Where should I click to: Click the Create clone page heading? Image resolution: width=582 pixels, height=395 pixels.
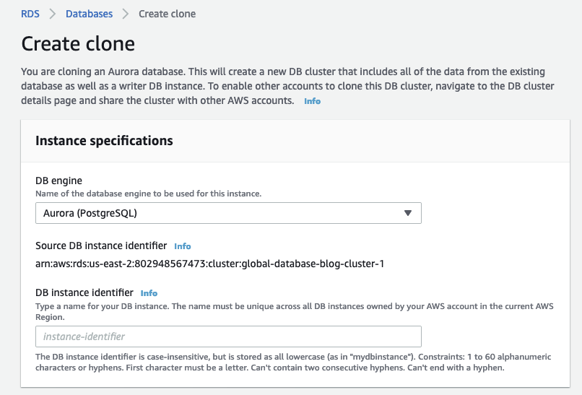point(78,43)
